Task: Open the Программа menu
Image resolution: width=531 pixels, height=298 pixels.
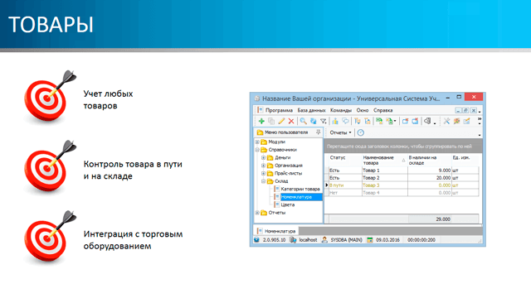Action: point(279,110)
